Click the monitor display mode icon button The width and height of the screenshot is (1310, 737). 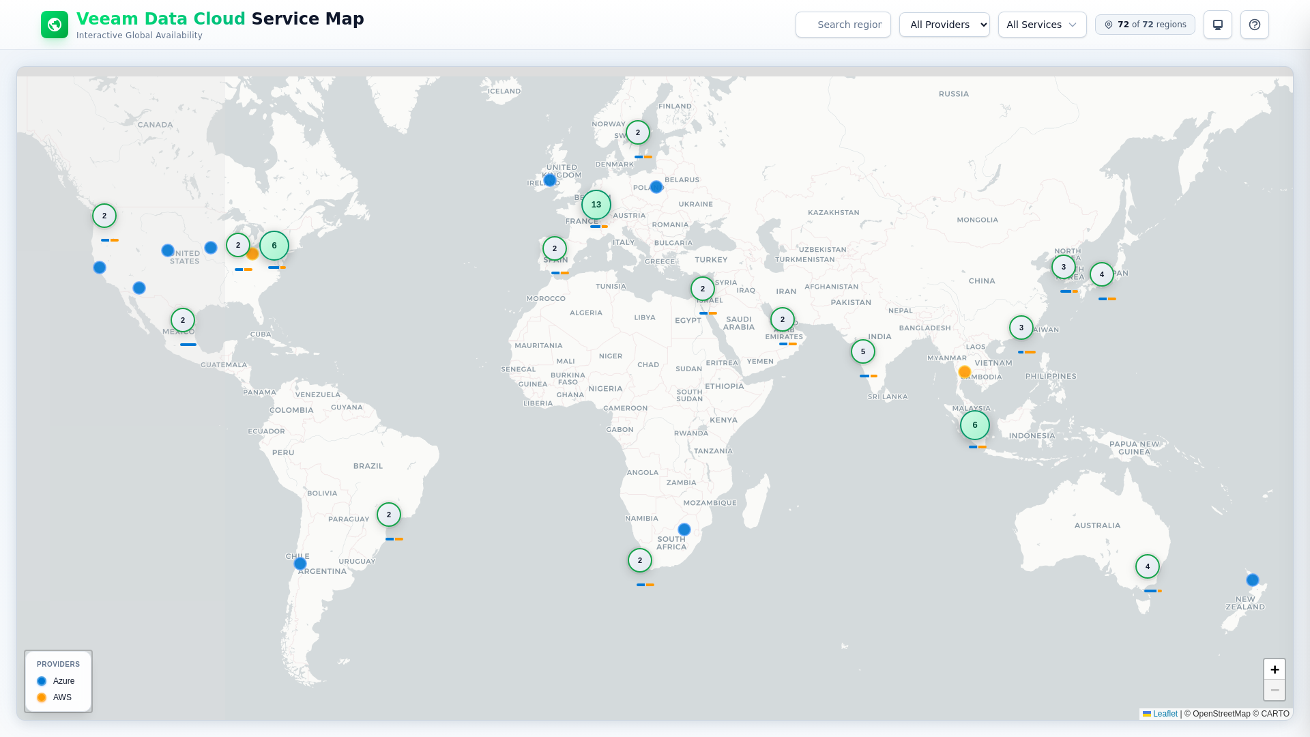tap(1218, 25)
